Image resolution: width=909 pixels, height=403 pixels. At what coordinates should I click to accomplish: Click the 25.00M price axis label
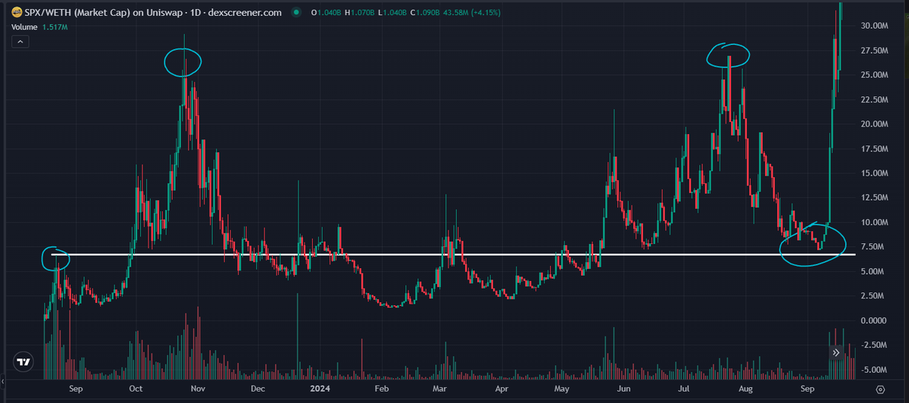click(x=873, y=75)
